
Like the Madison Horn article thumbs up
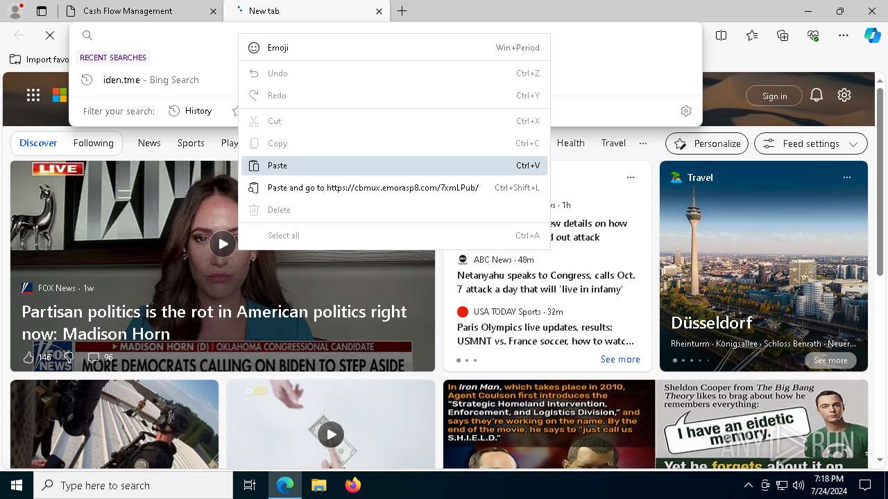point(28,358)
